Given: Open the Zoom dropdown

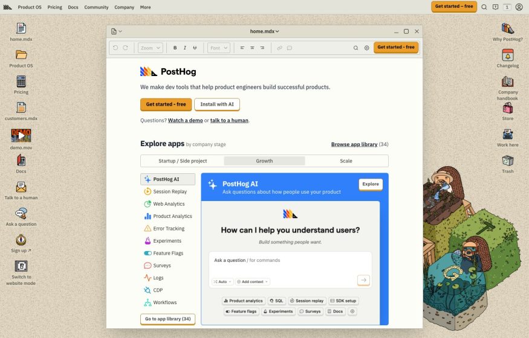Looking at the screenshot, I should click(150, 48).
